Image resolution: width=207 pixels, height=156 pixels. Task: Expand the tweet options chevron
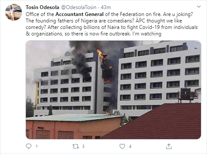click(199, 6)
